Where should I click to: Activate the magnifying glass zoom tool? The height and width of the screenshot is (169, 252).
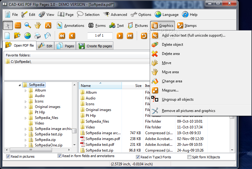pos(28,25)
